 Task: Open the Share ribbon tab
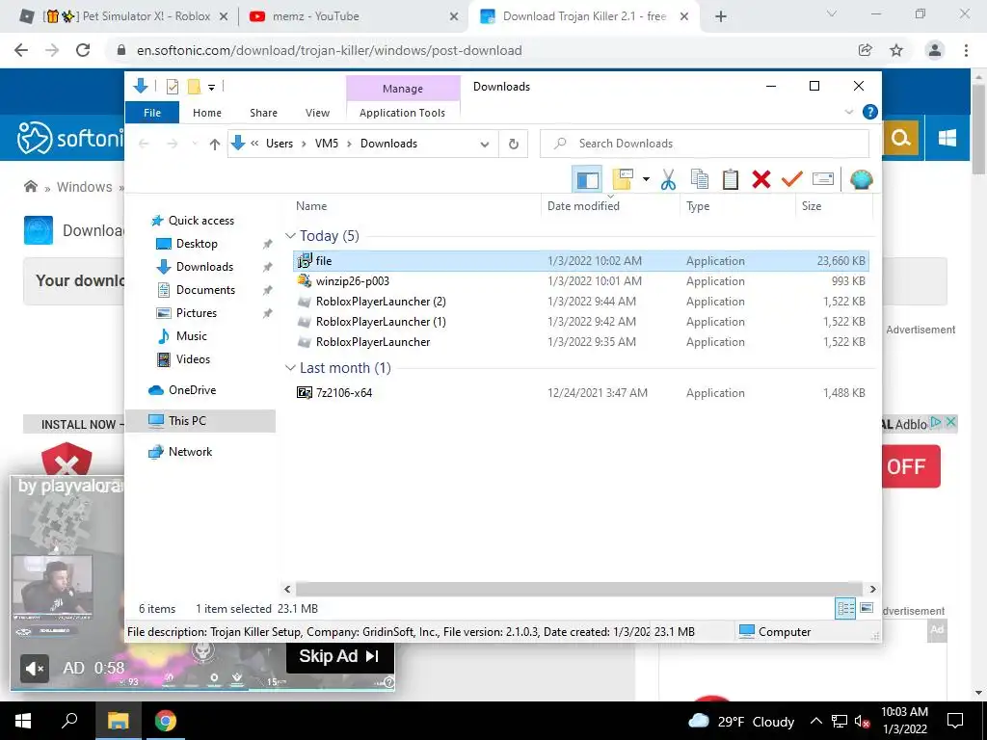click(263, 113)
